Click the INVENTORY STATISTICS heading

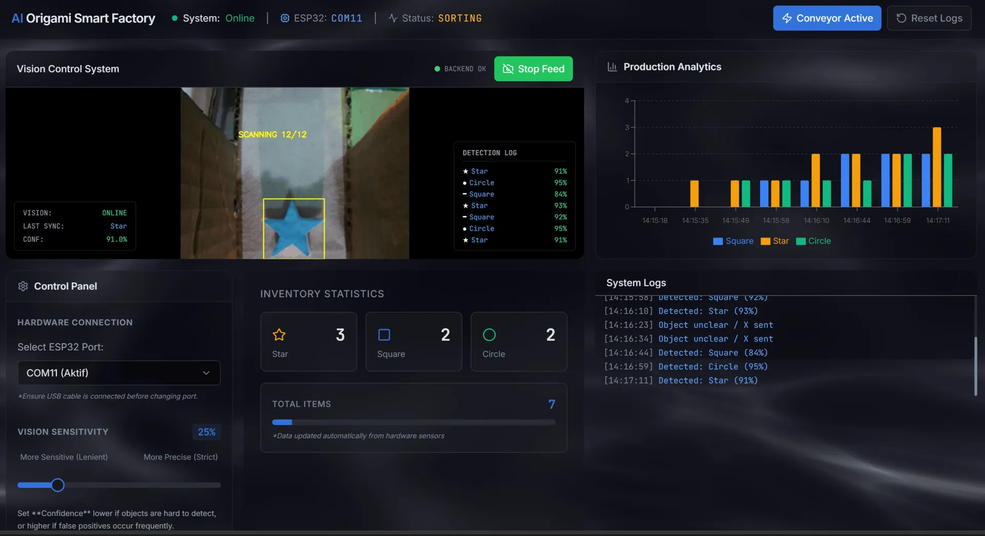click(x=322, y=294)
